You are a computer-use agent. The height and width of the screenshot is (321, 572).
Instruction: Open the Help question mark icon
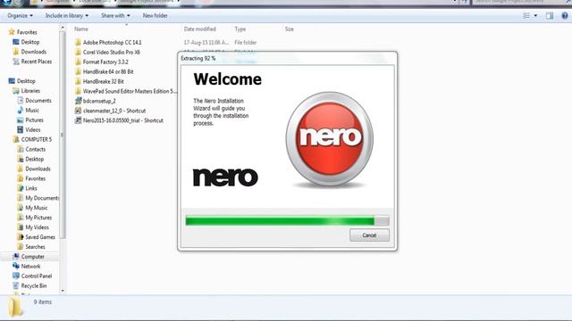tap(565, 16)
